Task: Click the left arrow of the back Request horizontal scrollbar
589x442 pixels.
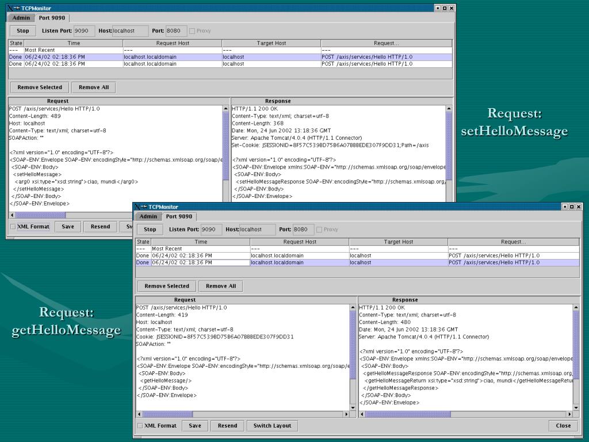Action: 13,215
